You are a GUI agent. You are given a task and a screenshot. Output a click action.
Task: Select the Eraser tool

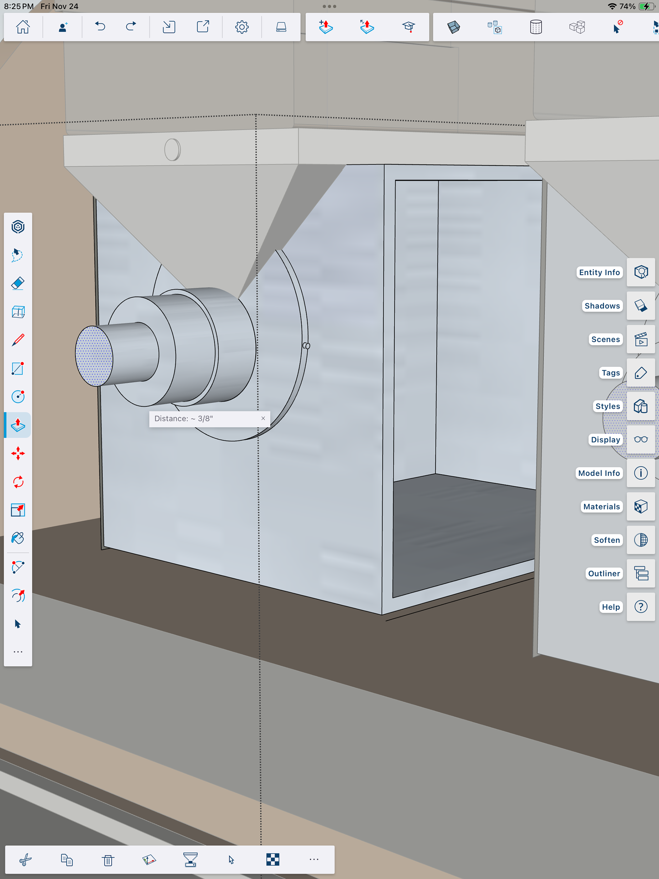click(x=18, y=284)
